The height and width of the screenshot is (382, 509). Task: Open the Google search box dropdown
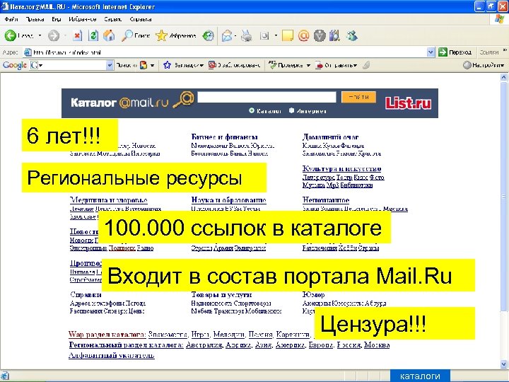tap(110, 65)
